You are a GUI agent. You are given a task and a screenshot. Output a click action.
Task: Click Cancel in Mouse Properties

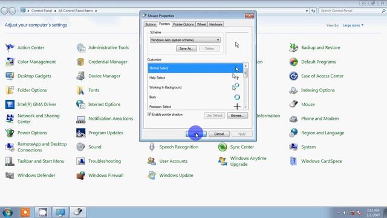pyautogui.click(x=219, y=134)
